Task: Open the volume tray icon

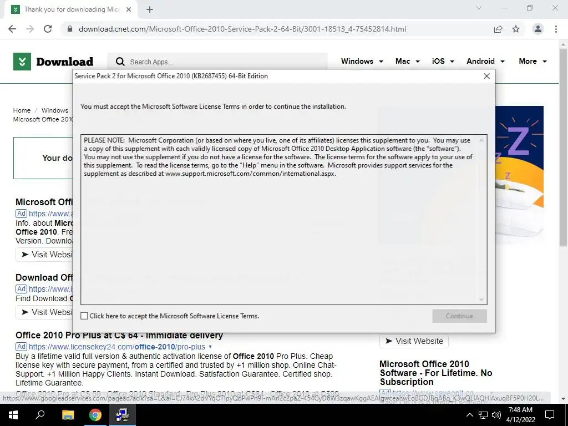Action: pos(496,415)
